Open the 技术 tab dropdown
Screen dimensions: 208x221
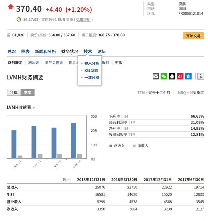click(88, 52)
